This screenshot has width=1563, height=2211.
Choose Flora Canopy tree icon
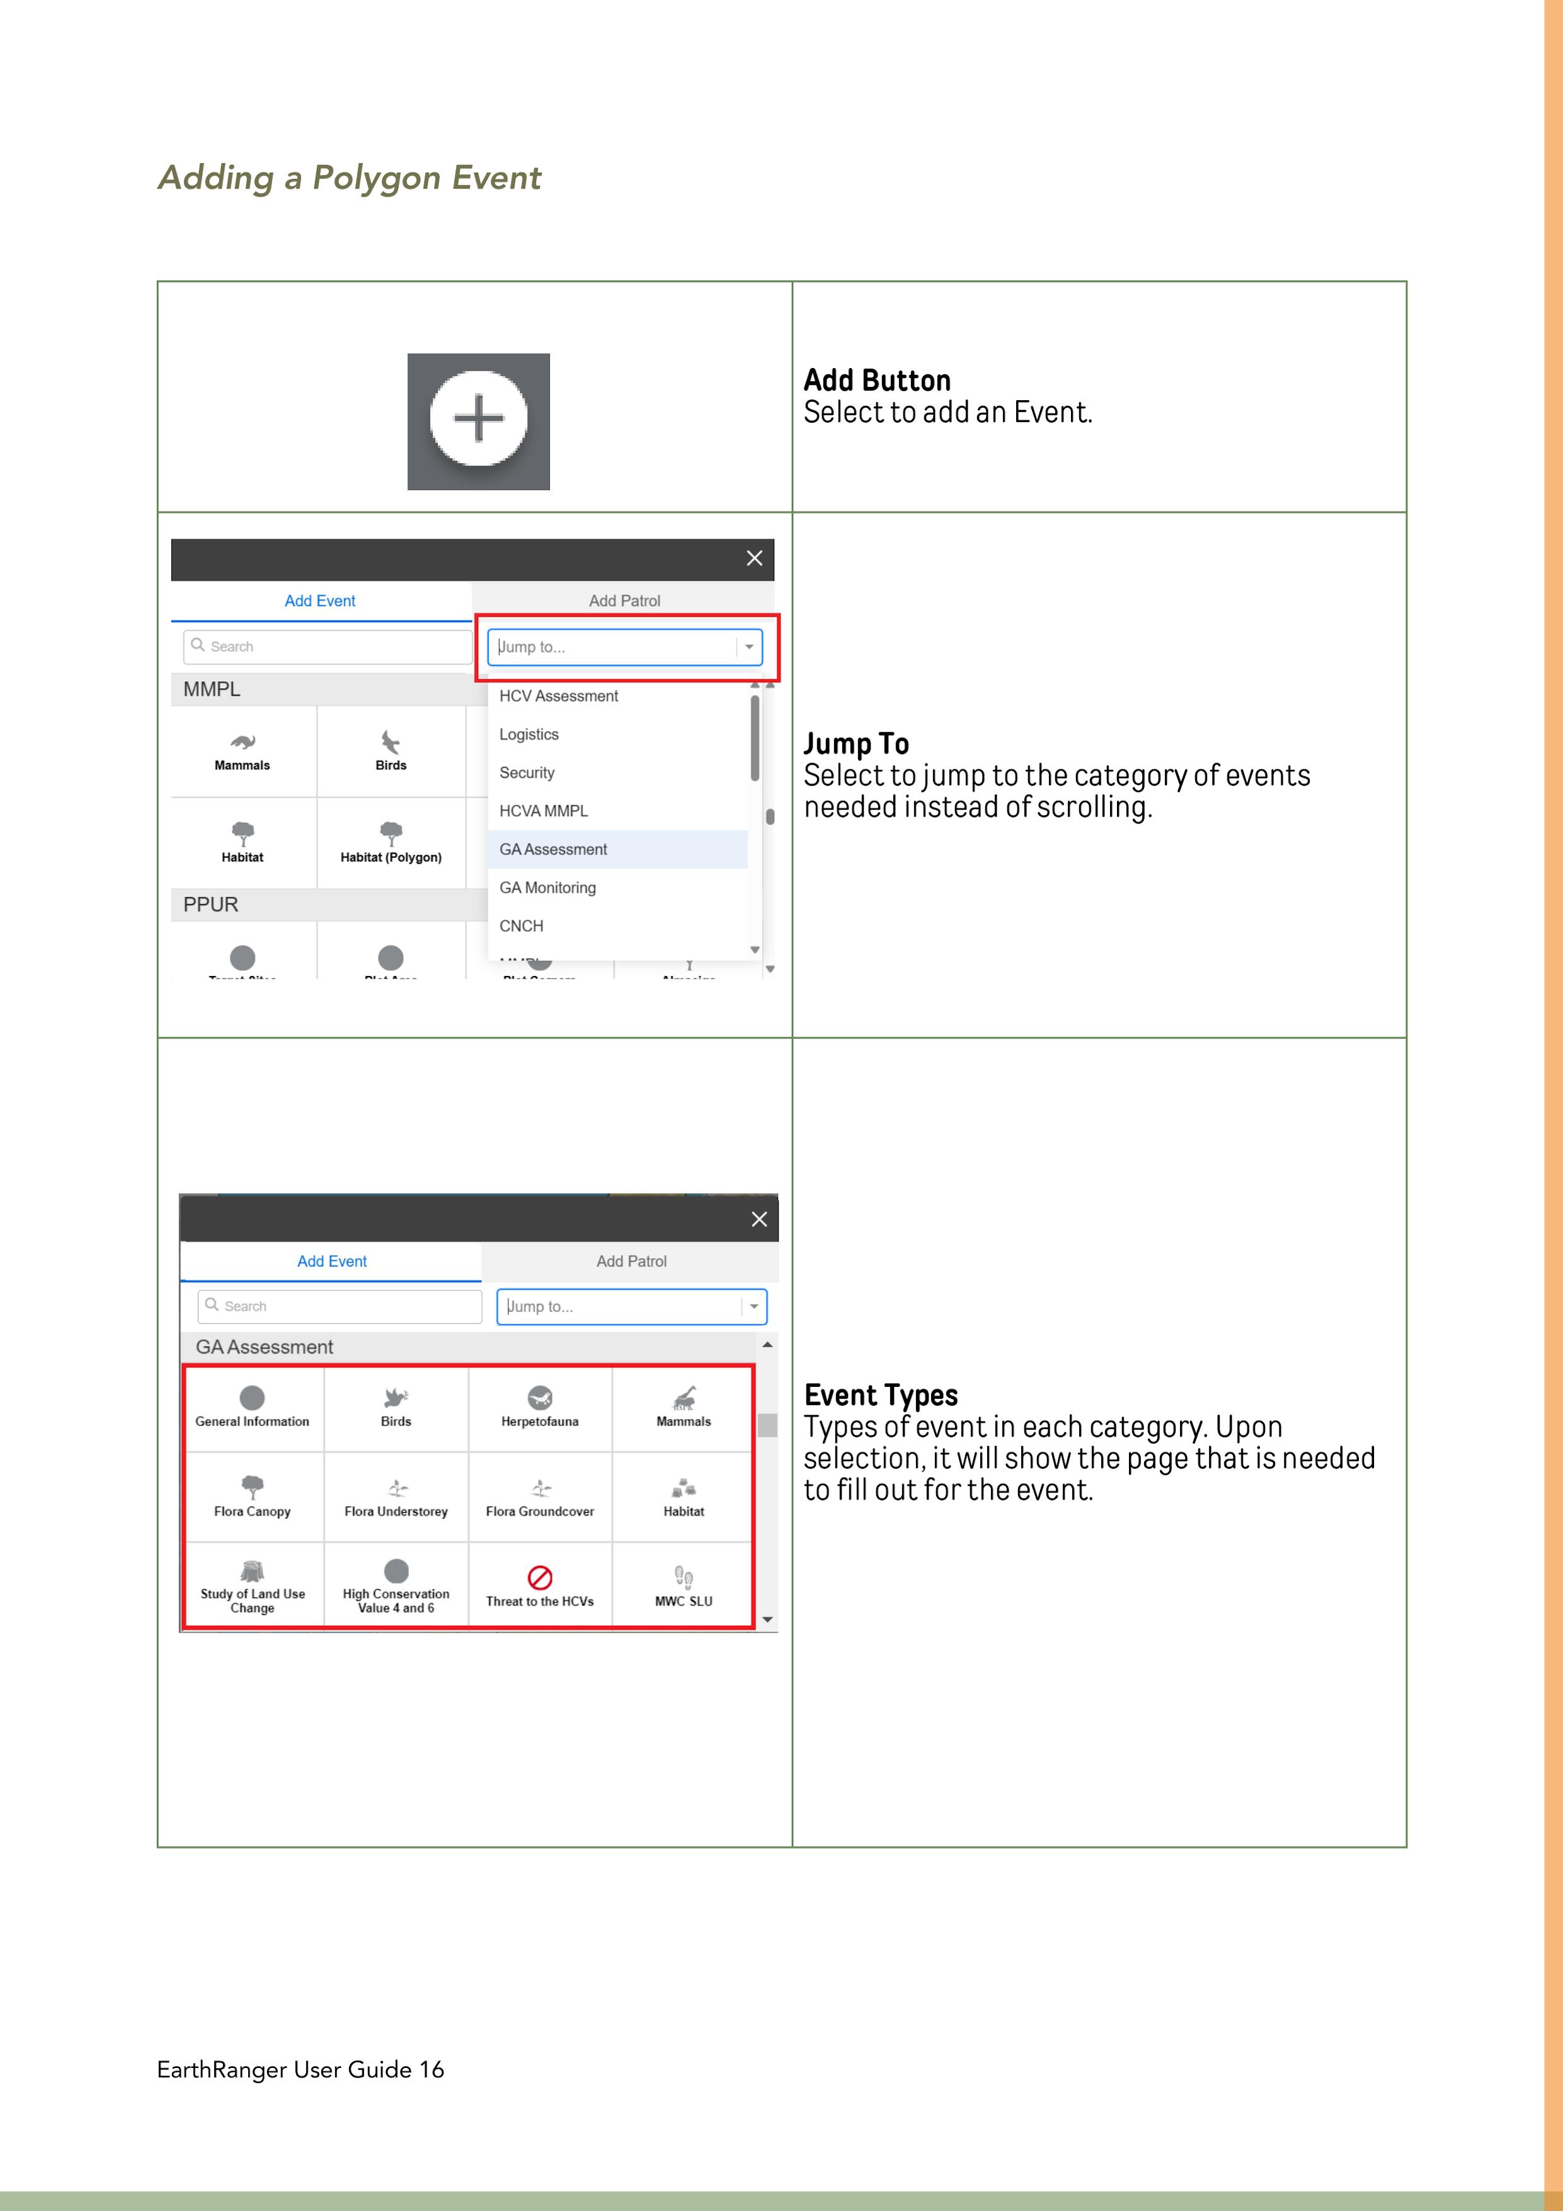[x=253, y=1489]
